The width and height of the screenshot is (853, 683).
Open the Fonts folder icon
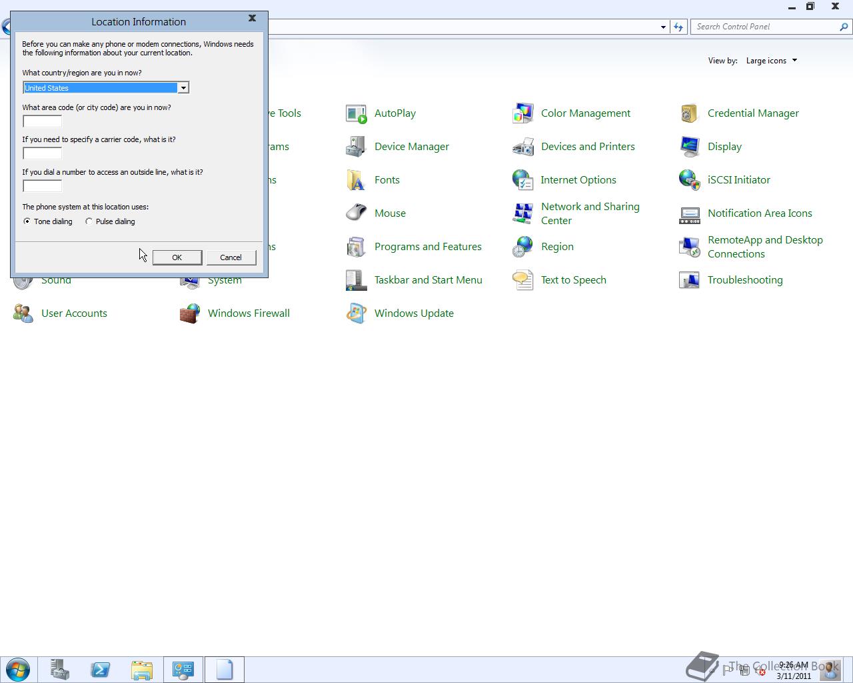[357, 180]
